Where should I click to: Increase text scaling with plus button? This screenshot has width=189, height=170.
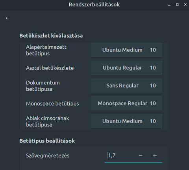[x=155, y=155]
